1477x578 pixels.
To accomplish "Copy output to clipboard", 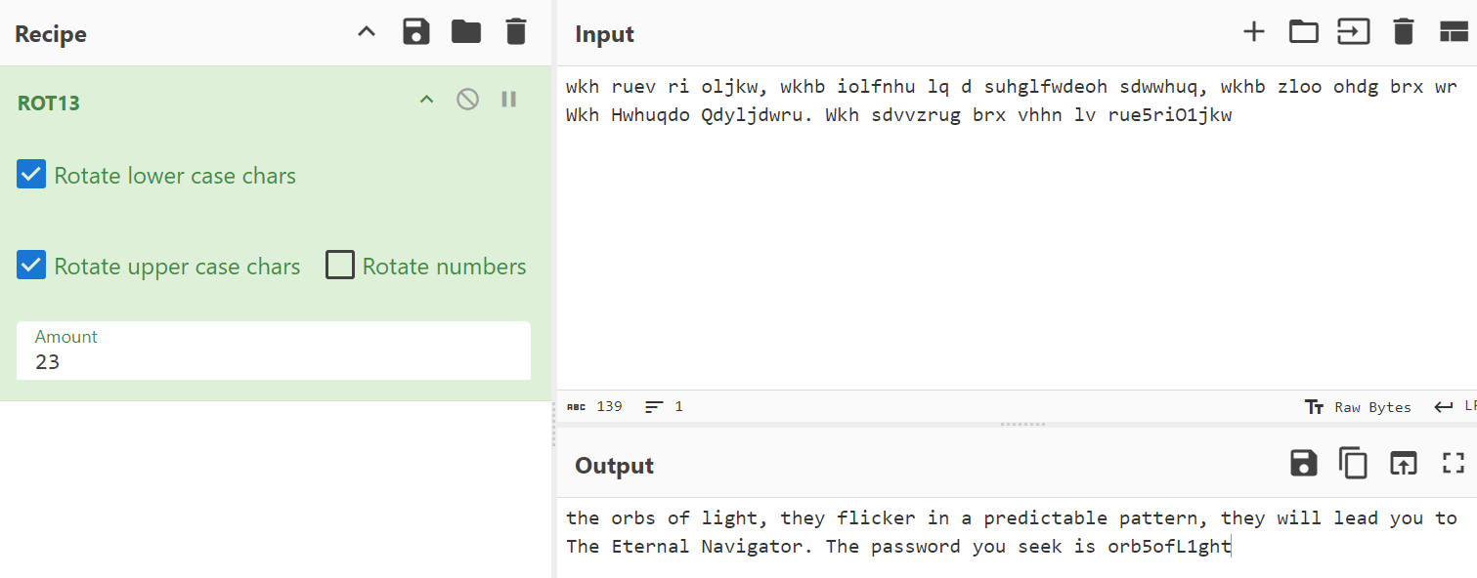I will pyautogui.click(x=1354, y=463).
